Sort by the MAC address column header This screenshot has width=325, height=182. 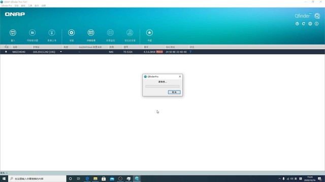171,47
